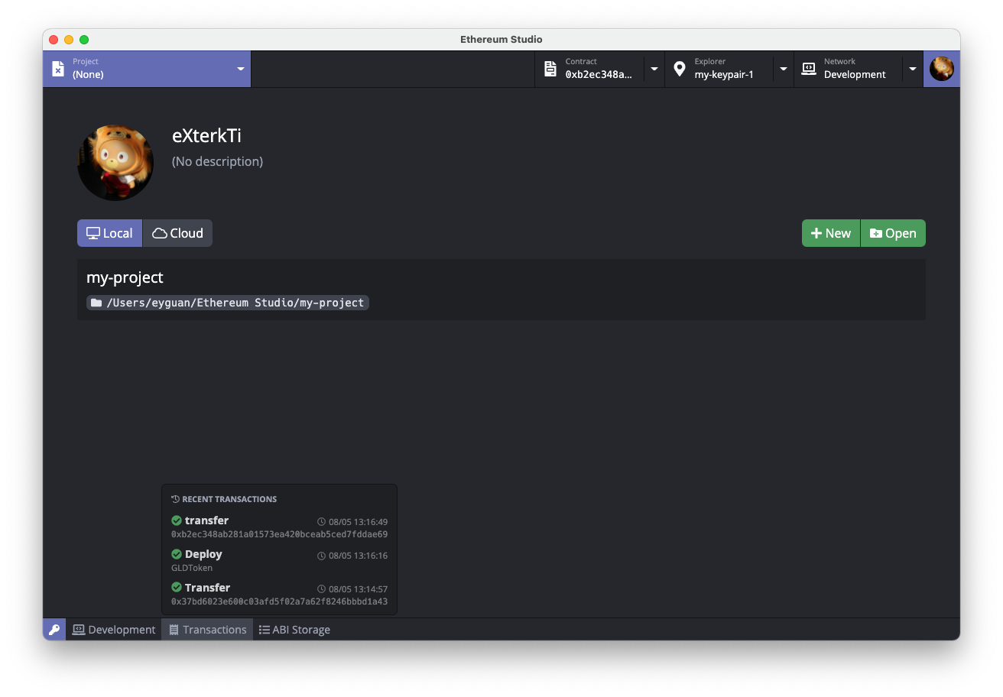1003x697 pixels.
Task: Click the Project file icon
Action: pos(58,69)
